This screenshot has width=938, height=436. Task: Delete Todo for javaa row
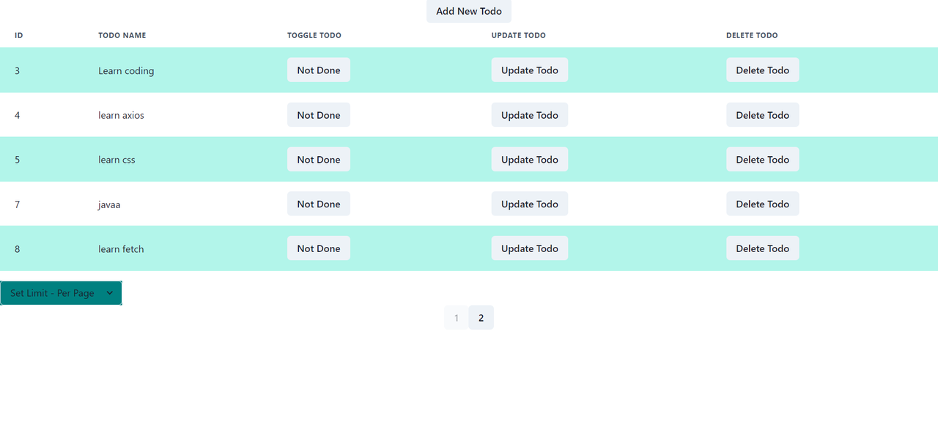(x=763, y=204)
